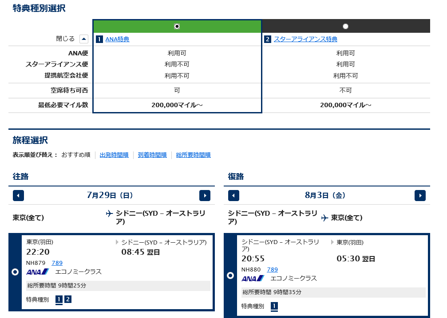The image size is (447, 318).
Task: Click 総所要時間 9時間25分 text
Action: pos(56,285)
